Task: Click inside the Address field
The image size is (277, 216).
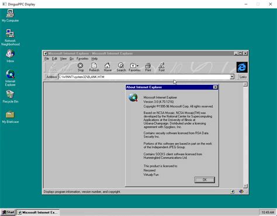Action: coord(144,77)
